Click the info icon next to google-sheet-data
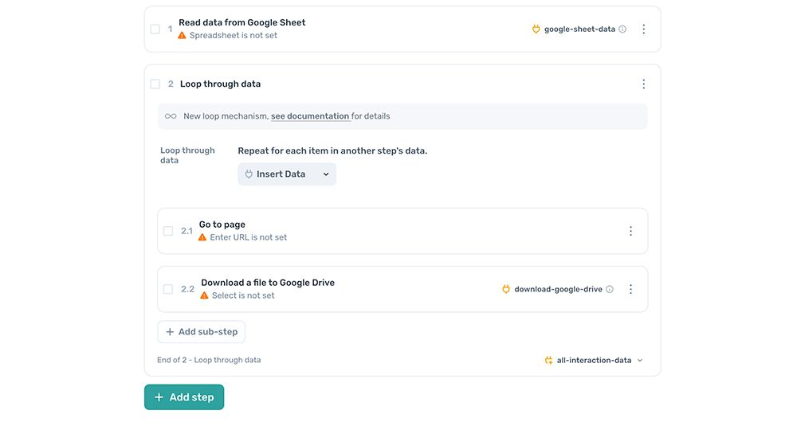This screenshot has width=797, height=422. click(622, 29)
